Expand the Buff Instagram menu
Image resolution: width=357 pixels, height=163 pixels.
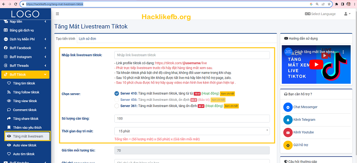(25, 57)
